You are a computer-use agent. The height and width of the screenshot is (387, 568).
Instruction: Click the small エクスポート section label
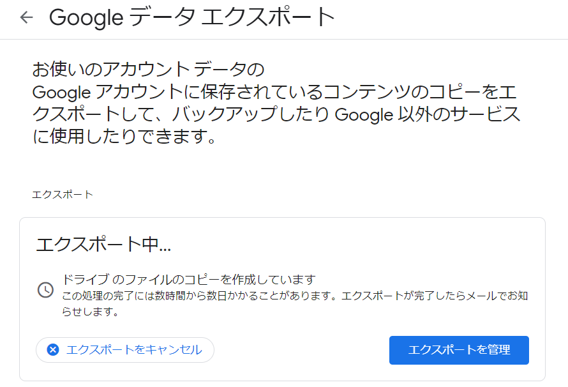click(x=63, y=194)
